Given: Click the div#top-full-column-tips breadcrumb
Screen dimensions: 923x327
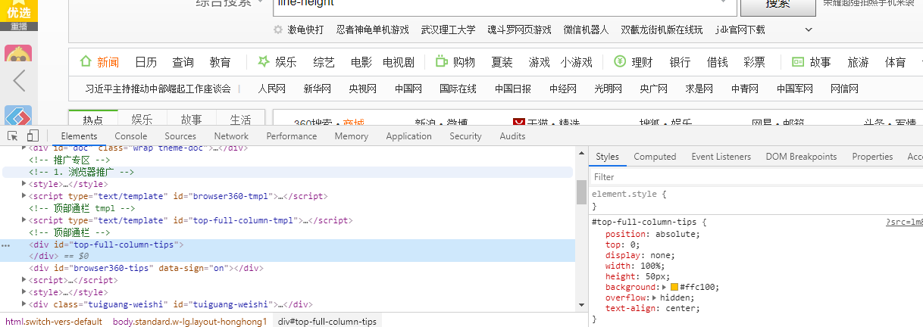Looking at the screenshot, I should pyautogui.click(x=327, y=322).
